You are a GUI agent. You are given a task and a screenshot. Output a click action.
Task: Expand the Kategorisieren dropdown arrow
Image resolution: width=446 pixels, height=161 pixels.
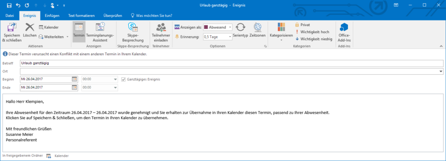281,40
